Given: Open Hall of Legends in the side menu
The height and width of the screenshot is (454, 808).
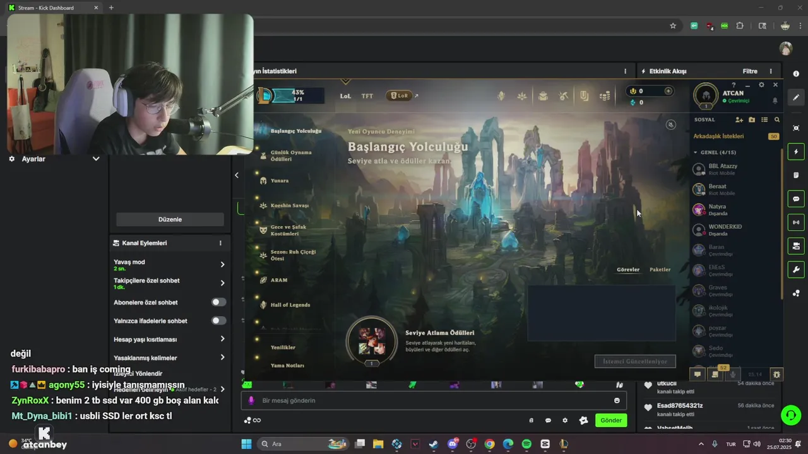Looking at the screenshot, I should (290, 305).
